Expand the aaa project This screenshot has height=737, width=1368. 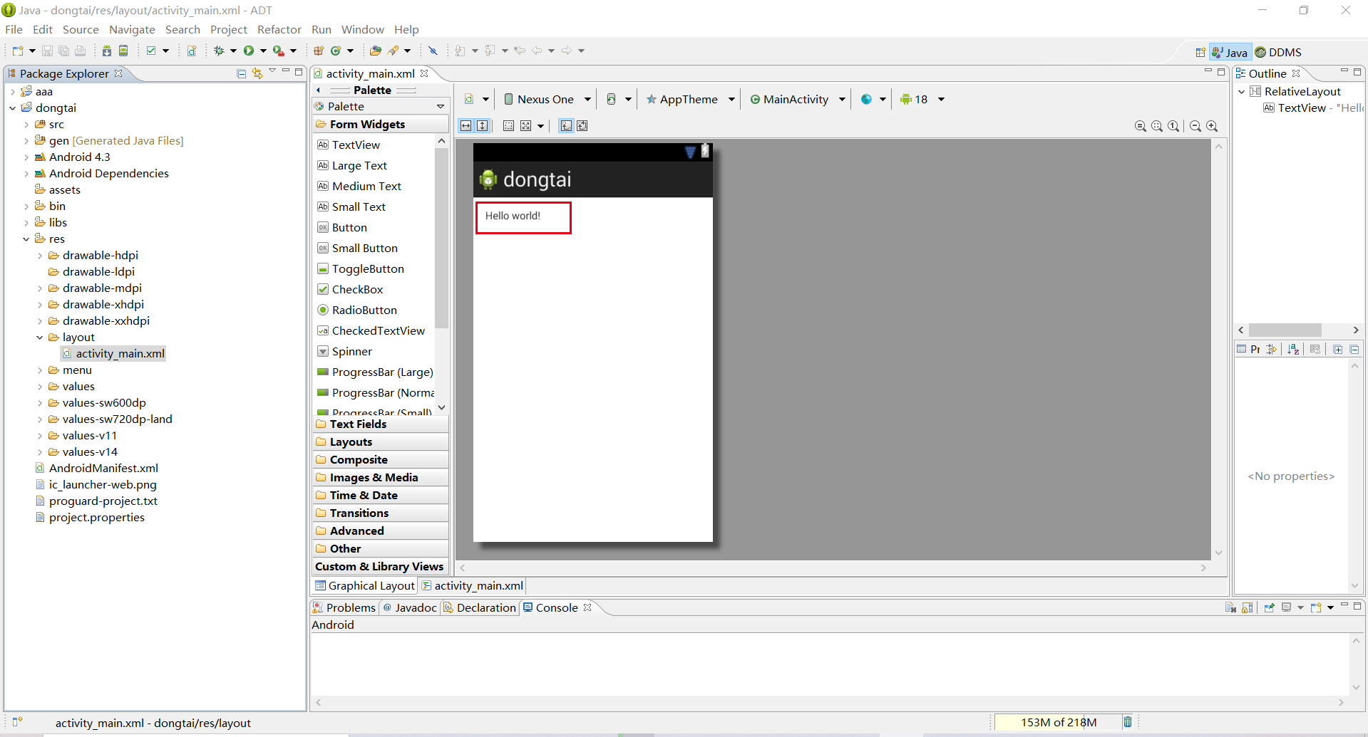(x=13, y=92)
